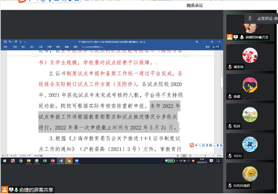
Task: Click the Save icon in Word's quick access toolbar
Action: (x=5, y=42)
